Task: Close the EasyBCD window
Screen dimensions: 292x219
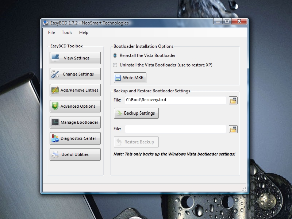Action: point(239,22)
